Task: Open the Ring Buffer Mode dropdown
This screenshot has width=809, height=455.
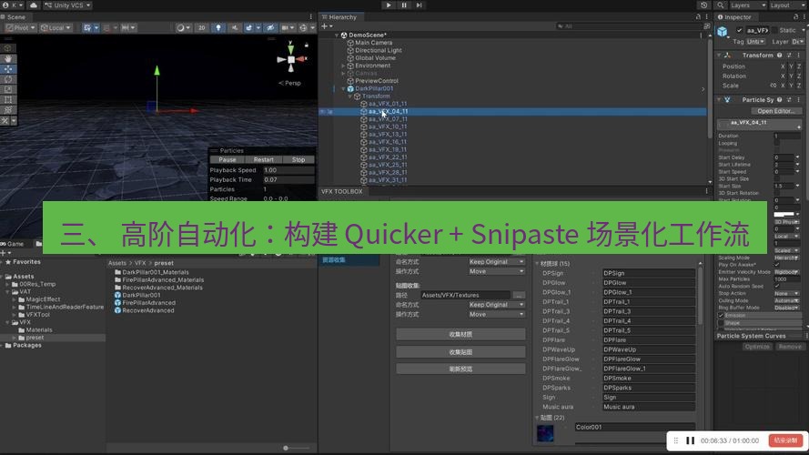Action: (x=787, y=308)
